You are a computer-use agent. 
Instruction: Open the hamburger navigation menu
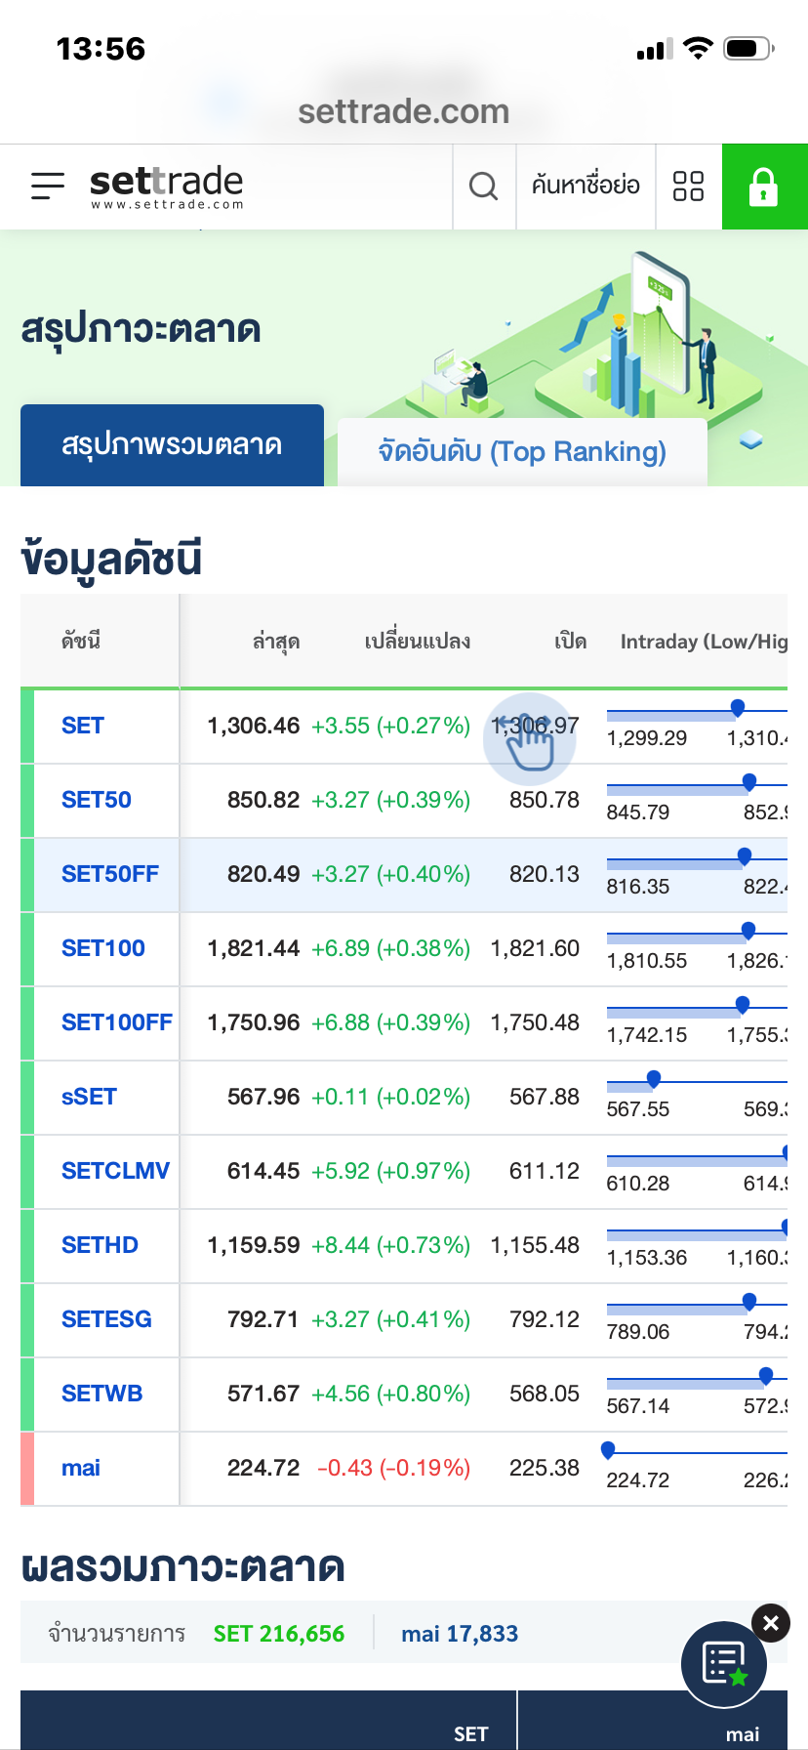point(47,186)
